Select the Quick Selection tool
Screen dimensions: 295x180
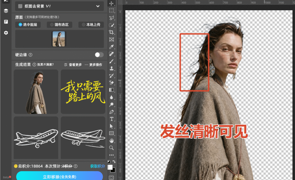111,25
